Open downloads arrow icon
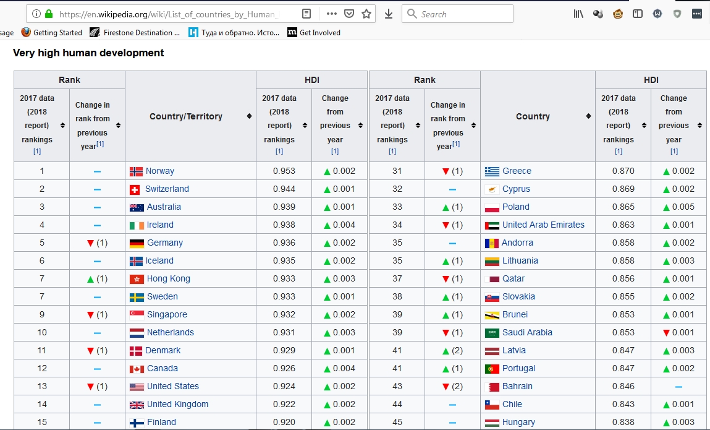Screen dimensions: 710x430 [389, 14]
